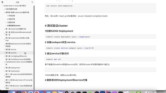Collapse the arrow beside 第零章 搭建Kubernetes集群环境
Screen dimensions: 166x93
coord(4,12)
